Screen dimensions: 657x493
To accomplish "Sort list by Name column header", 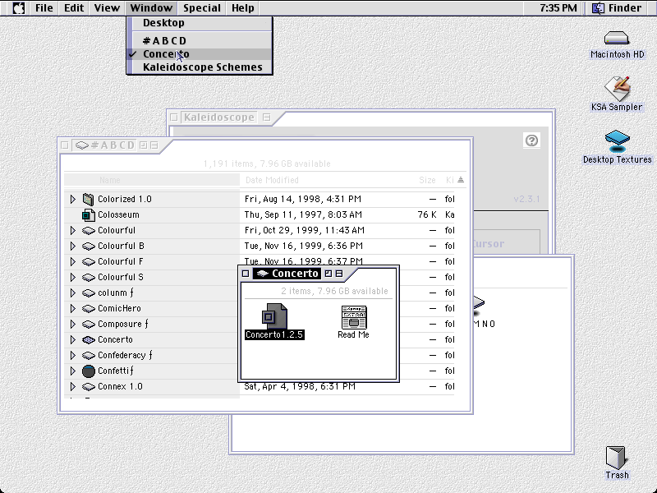I will (x=152, y=180).
